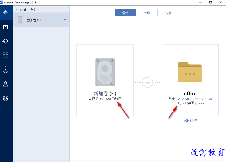
Task: Select the large disk drive source image
Action: pyautogui.click(x=105, y=72)
